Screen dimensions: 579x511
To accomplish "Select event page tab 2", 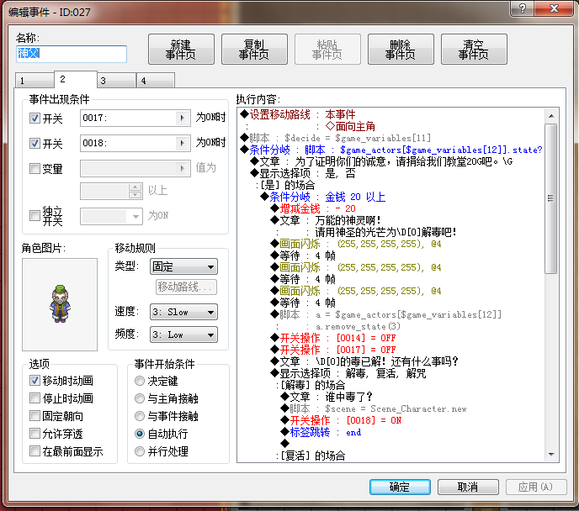I will point(76,79).
